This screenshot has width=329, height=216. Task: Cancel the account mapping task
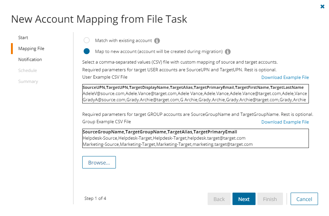pyautogui.click(x=304, y=199)
